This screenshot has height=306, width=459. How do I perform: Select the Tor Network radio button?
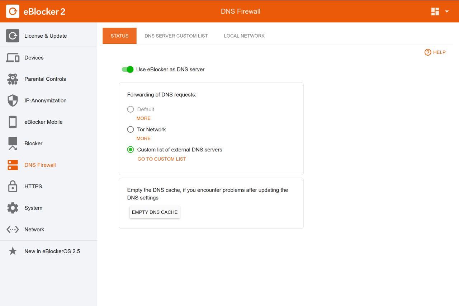[131, 130]
